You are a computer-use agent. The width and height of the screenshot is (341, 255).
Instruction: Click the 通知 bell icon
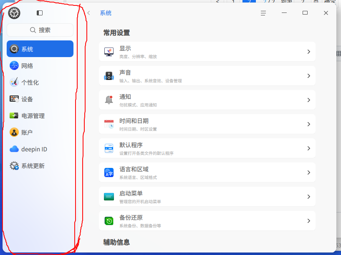[x=109, y=100]
